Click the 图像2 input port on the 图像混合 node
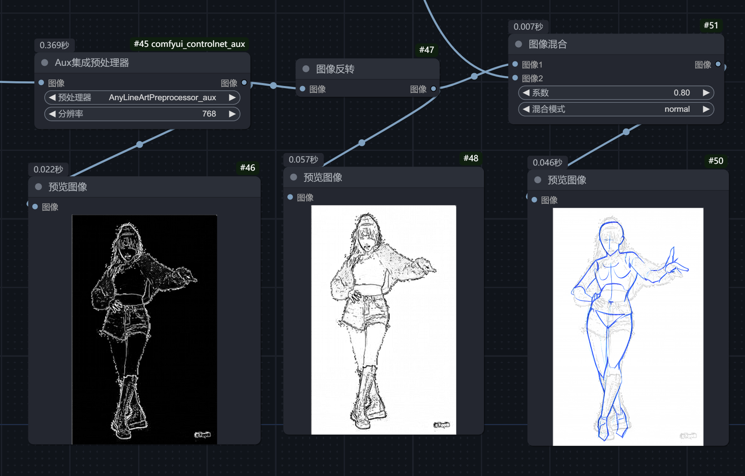Viewport: 745px width, 476px height. (515, 78)
